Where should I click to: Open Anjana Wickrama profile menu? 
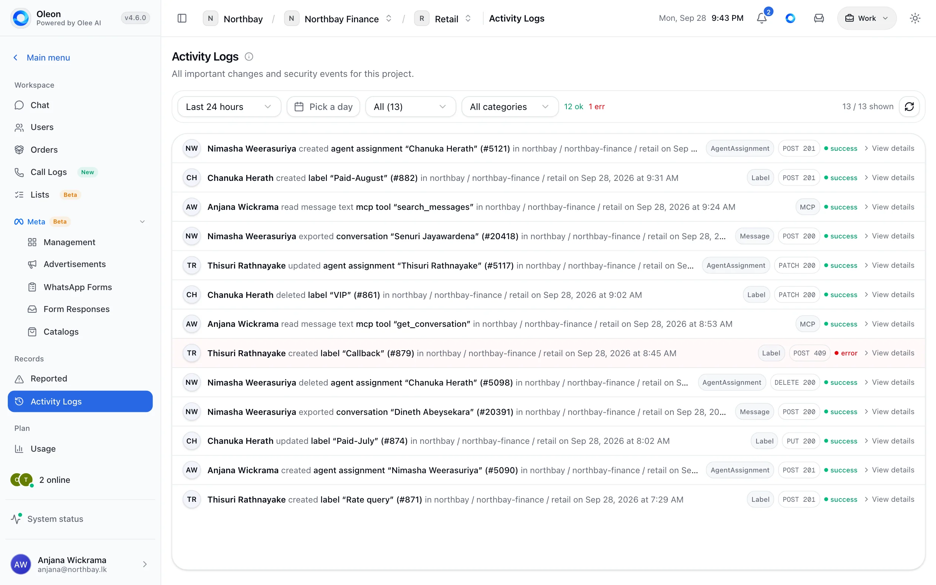click(x=80, y=564)
